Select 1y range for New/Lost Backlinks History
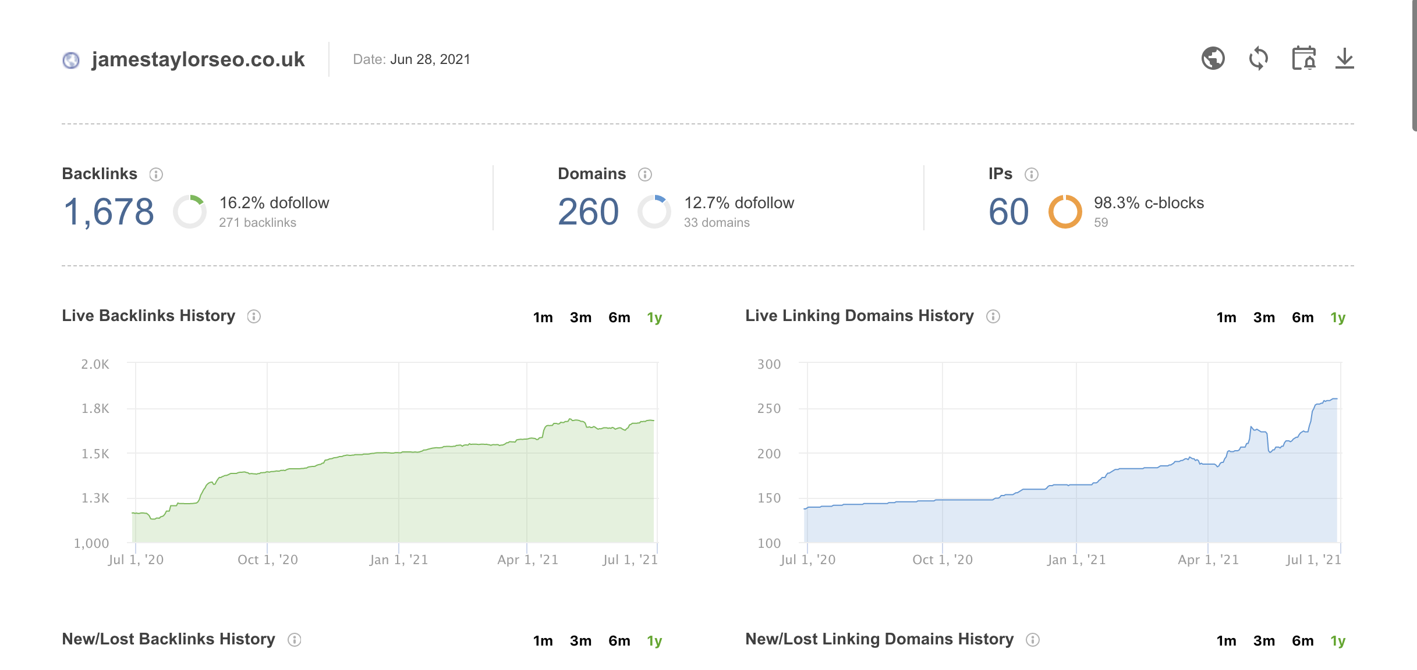1417x670 pixels. 655,640
